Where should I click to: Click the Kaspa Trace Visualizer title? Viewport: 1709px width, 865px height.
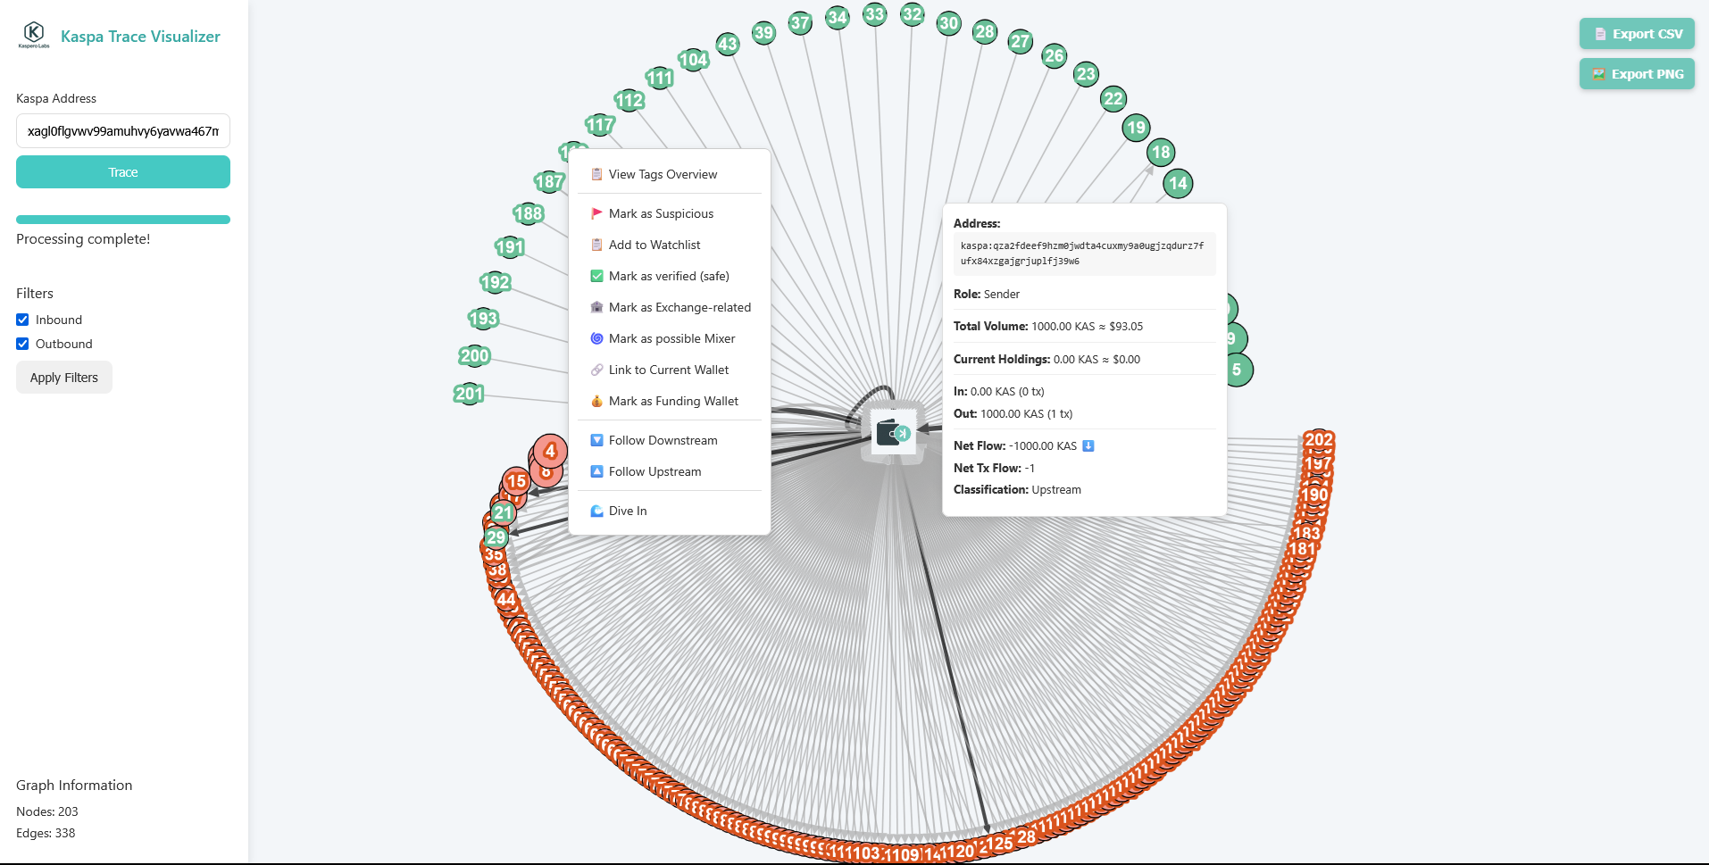(140, 37)
